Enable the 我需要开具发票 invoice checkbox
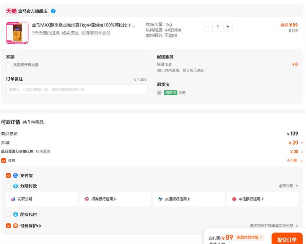 [x=8, y=64]
